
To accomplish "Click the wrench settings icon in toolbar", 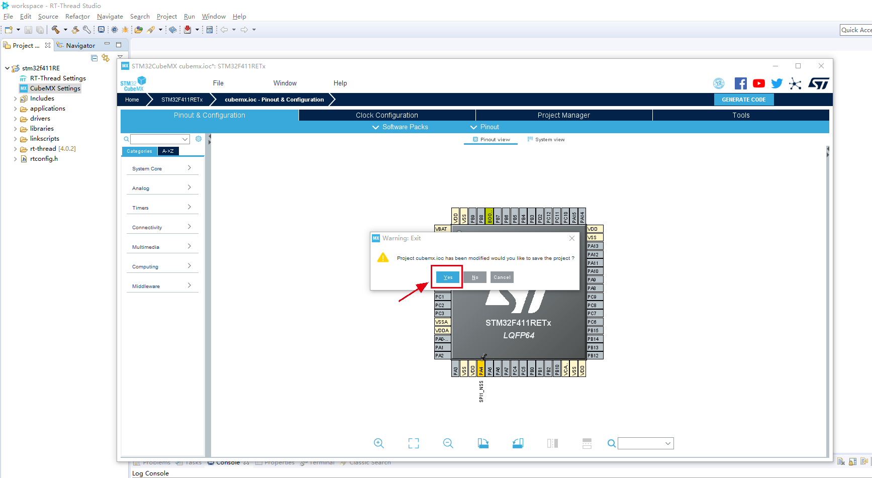I will pos(87,30).
